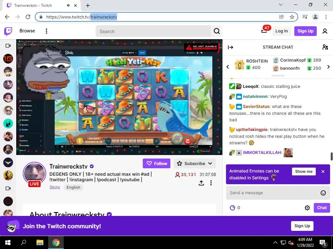Image resolution: width=333 pixels, height=249 pixels.
Task: Bookmark page with the star icon
Action: pyautogui.click(x=292, y=17)
